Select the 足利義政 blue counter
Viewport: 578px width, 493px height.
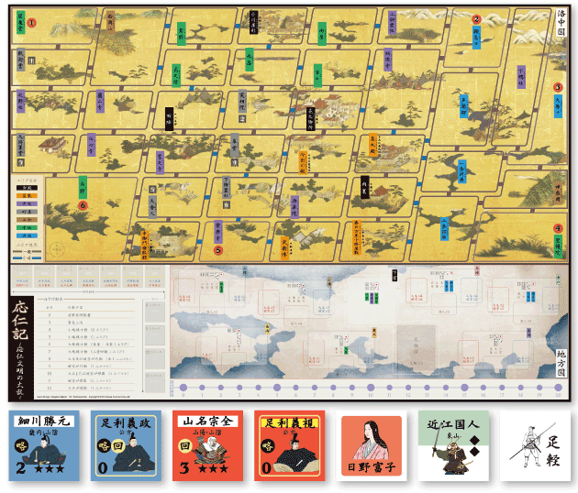(x=126, y=446)
